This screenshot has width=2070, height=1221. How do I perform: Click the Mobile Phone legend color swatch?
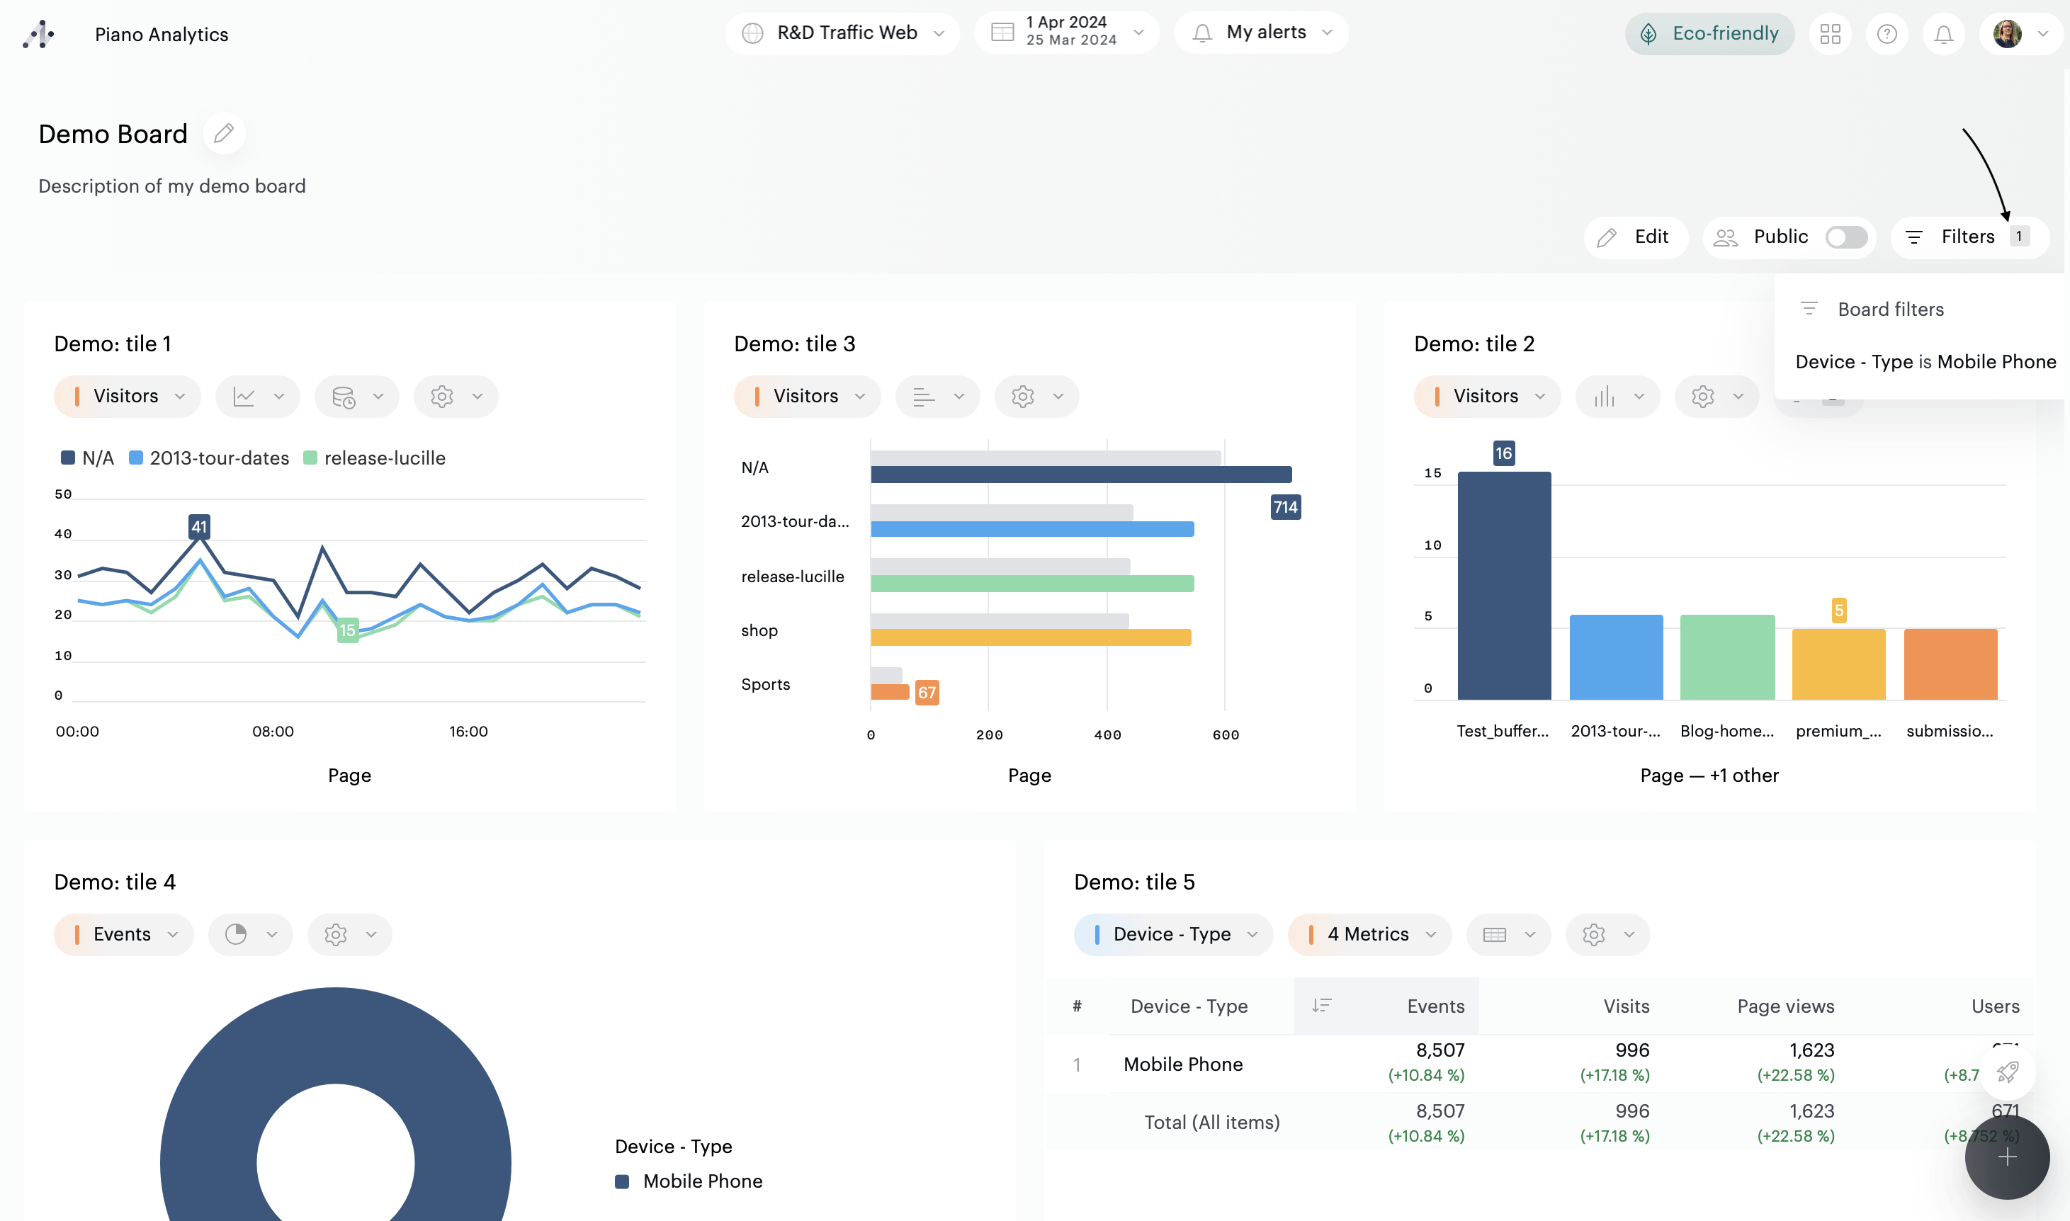622,1181
